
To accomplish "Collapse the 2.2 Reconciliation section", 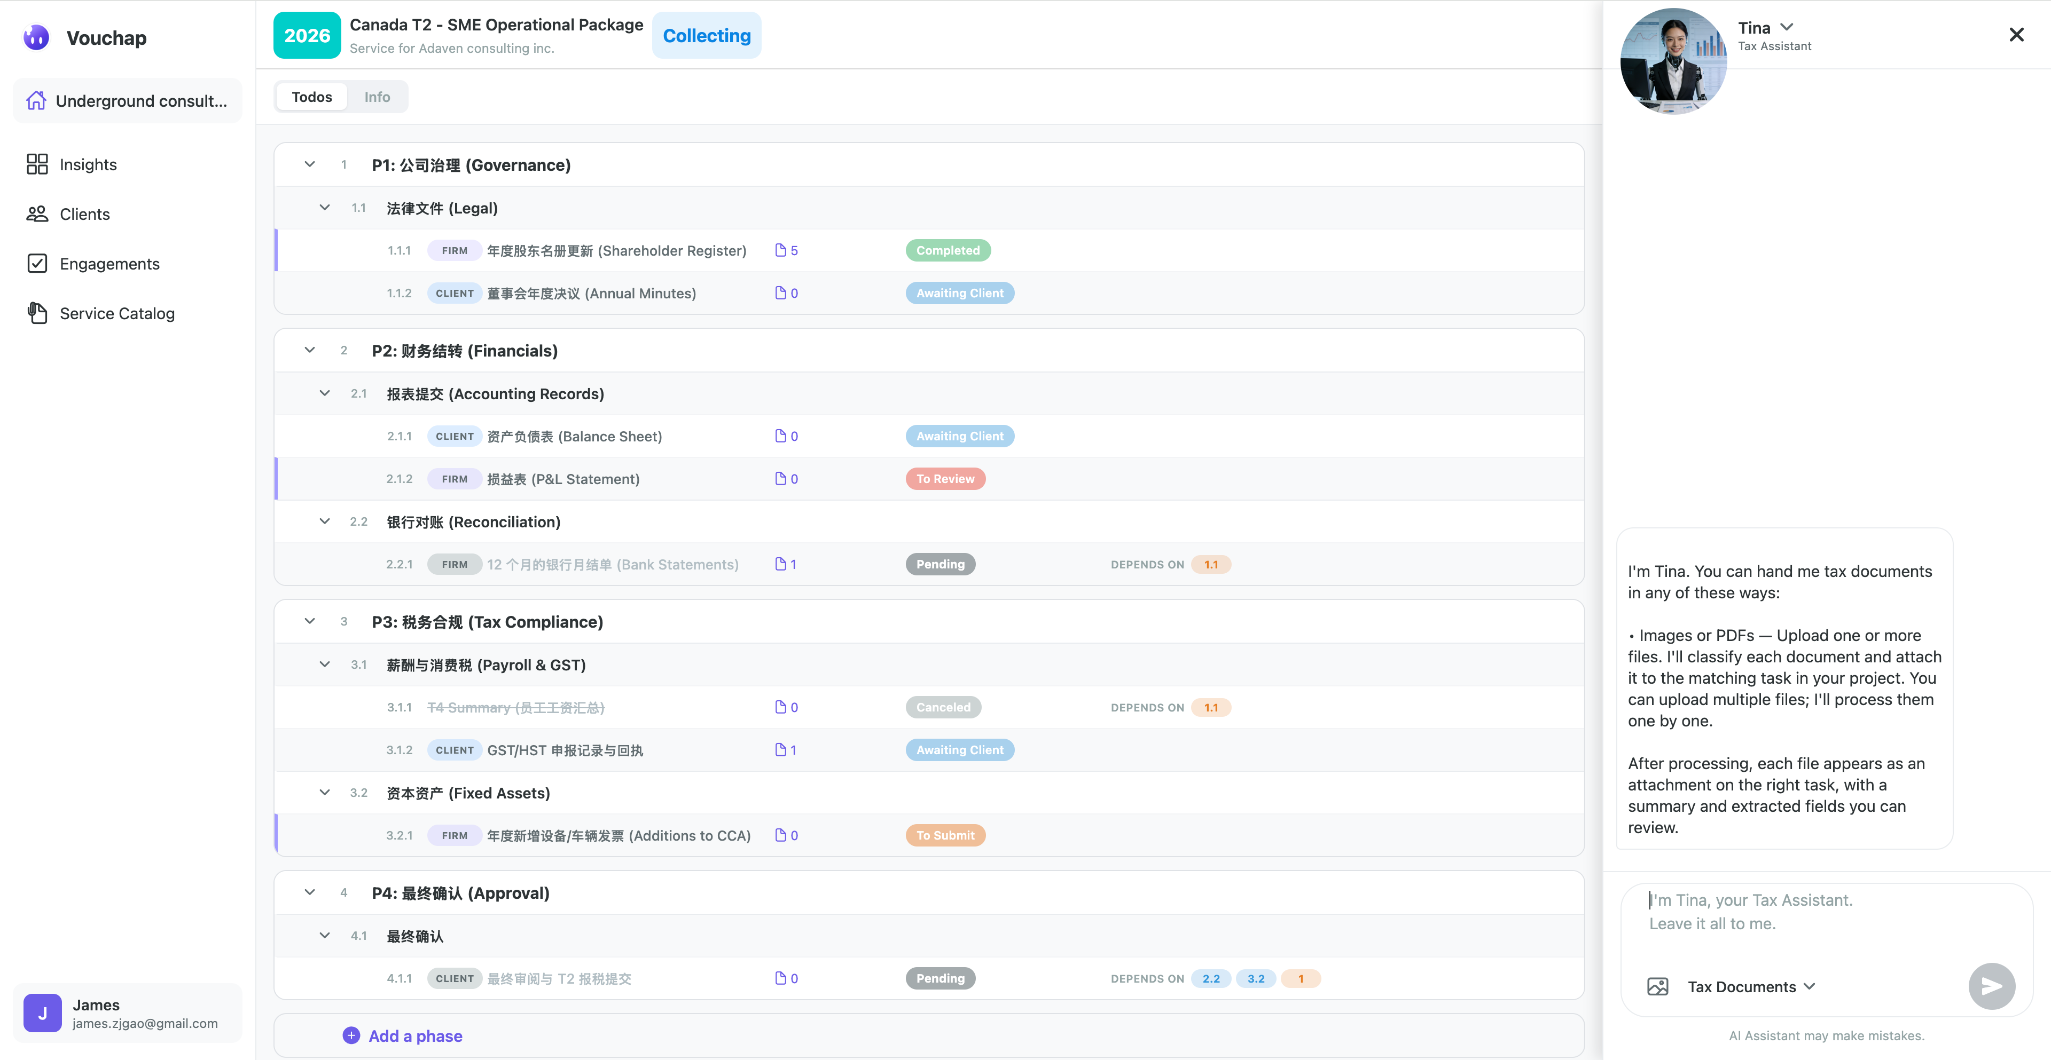I will tap(324, 521).
